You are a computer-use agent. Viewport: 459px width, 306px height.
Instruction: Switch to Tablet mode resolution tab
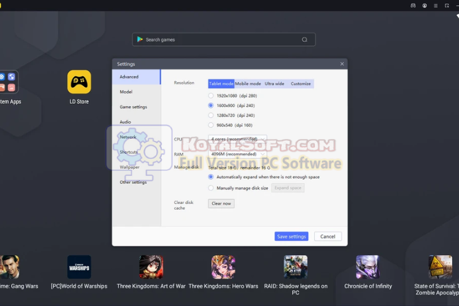point(221,84)
